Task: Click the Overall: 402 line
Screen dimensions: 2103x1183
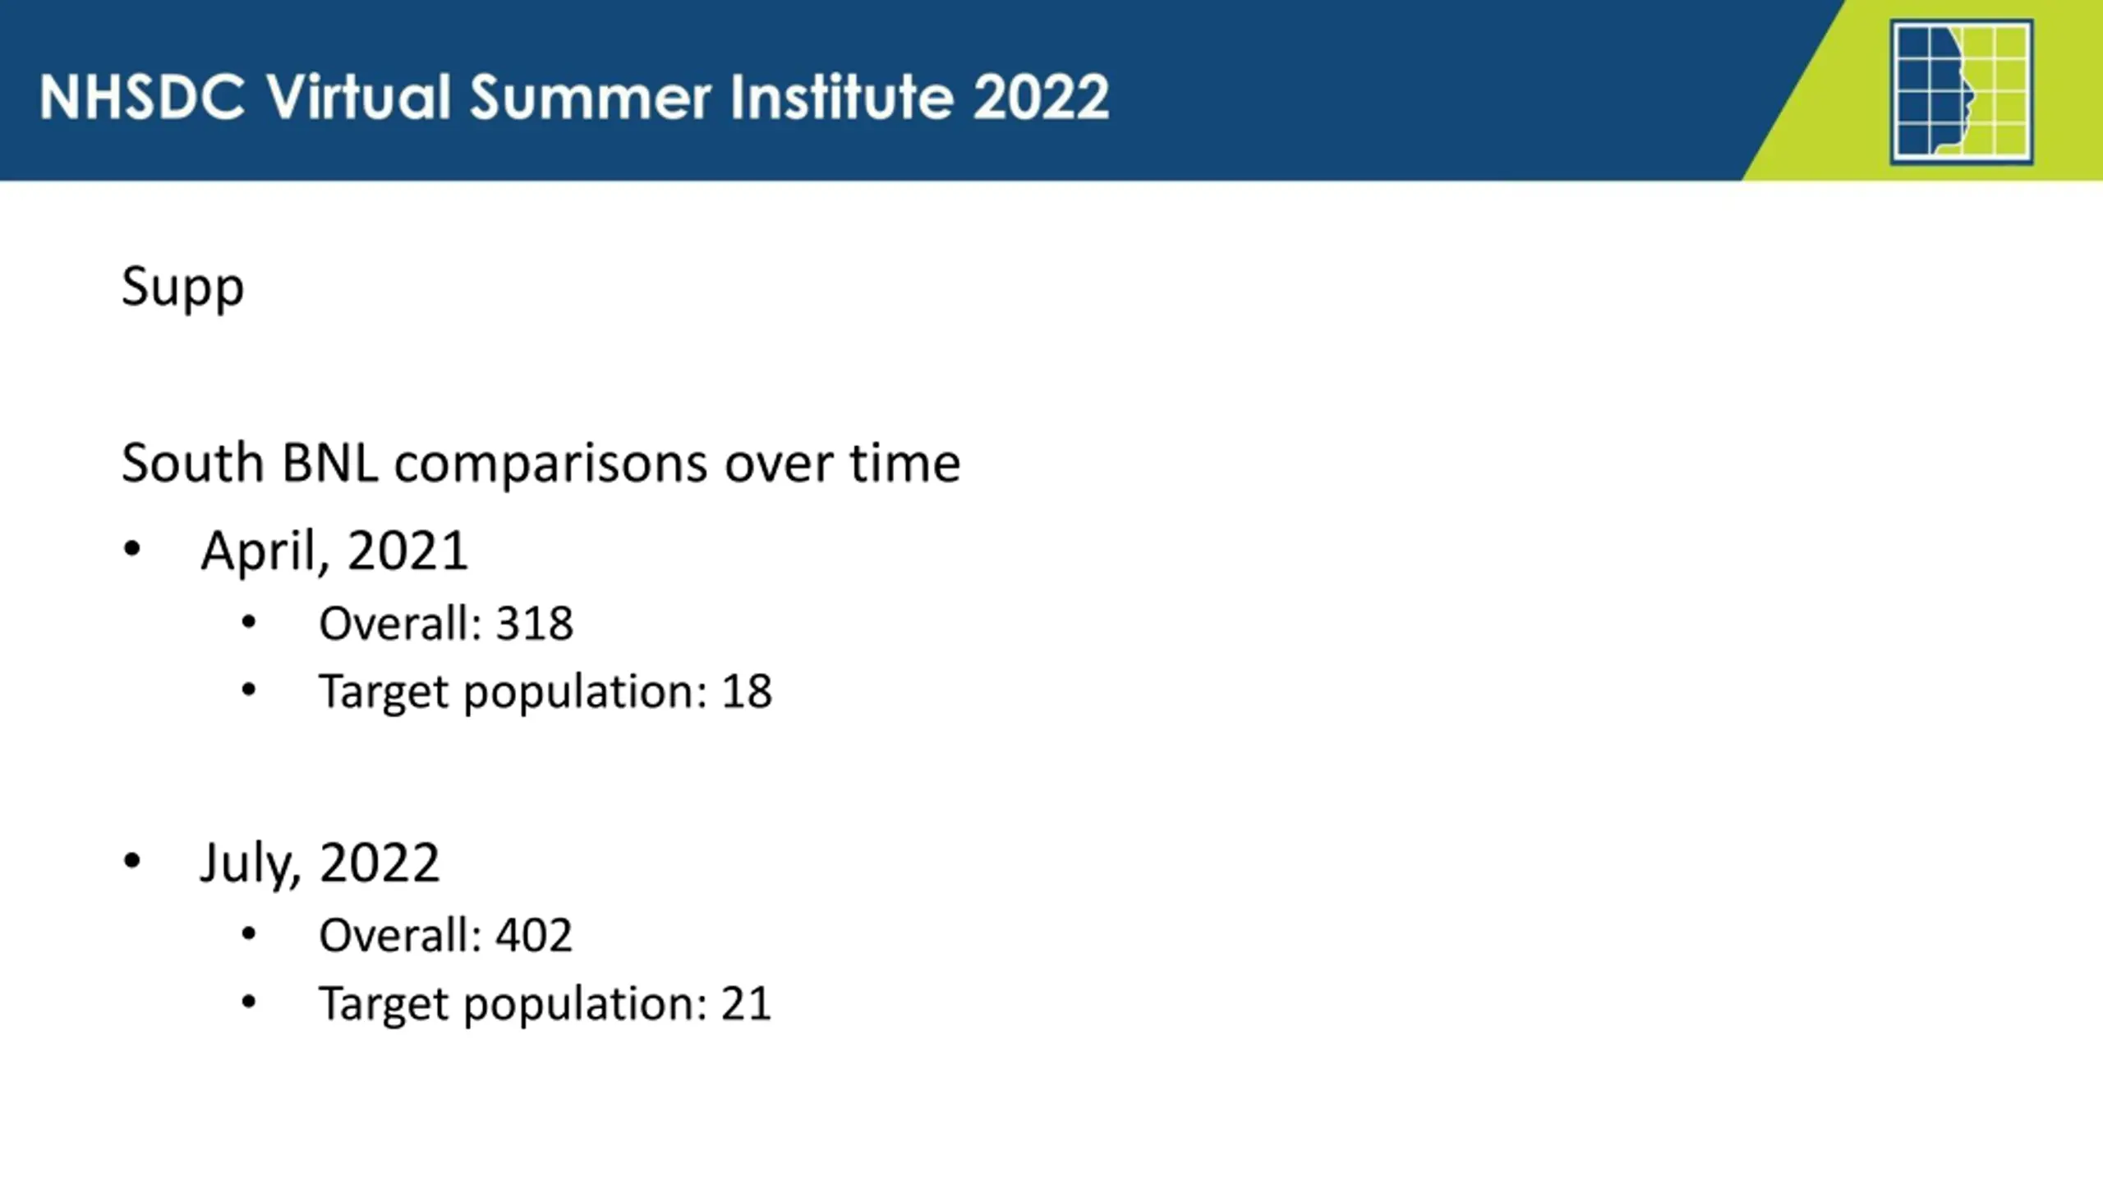Action: click(x=445, y=935)
